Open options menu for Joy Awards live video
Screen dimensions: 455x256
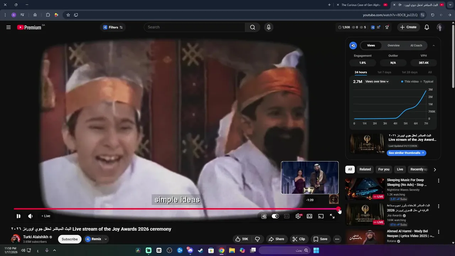tap(439, 206)
